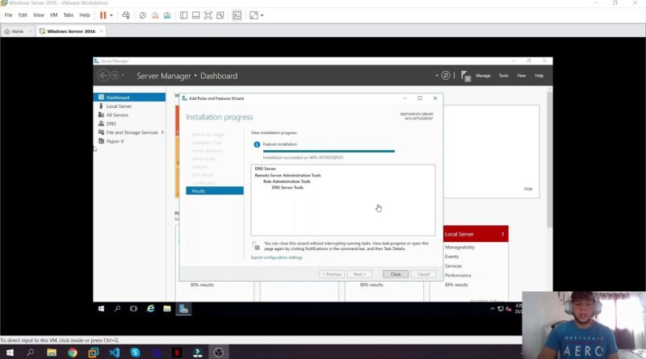Click Role Administration Tools entry
Image resolution: width=646 pixels, height=359 pixels.
click(x=287, y=182)
